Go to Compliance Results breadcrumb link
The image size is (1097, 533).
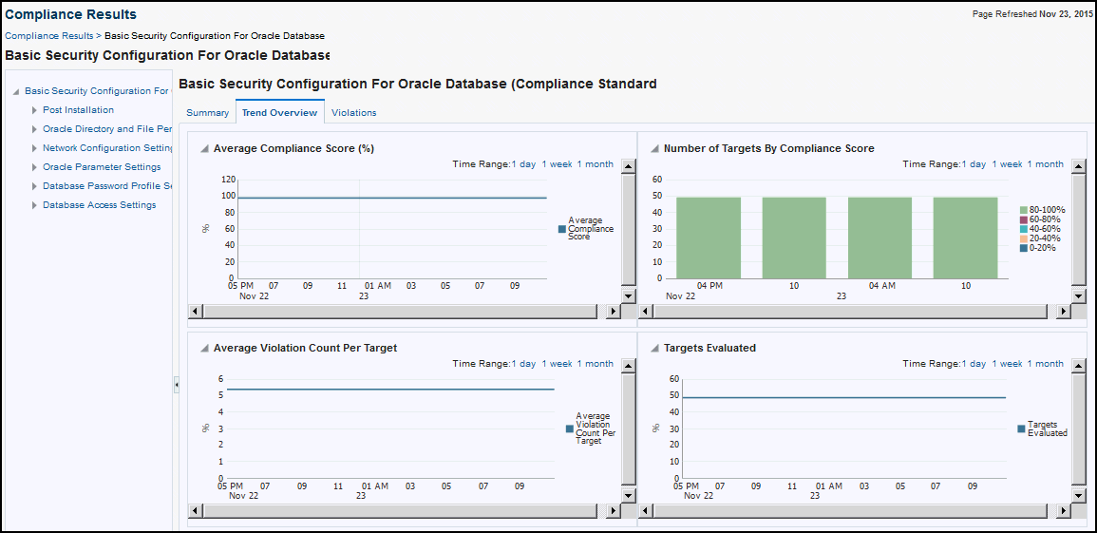coord(49,35)
